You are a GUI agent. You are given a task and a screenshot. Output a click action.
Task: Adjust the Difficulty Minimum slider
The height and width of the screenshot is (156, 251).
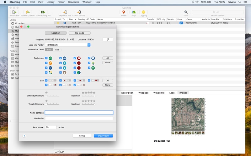(x=52, y=96)
